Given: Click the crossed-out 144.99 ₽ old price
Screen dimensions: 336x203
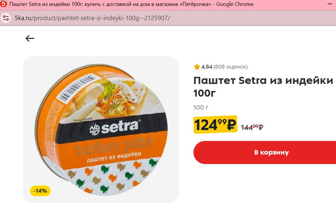Looking at the screenshot, I should click(x=252, y=127).
